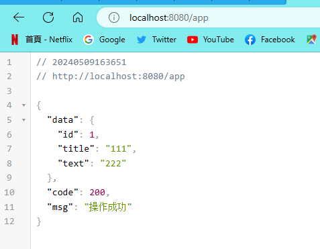The height and width of the screenshot is (249, 320).
Task: View site information via the info icon
Action: click(114, 17)
